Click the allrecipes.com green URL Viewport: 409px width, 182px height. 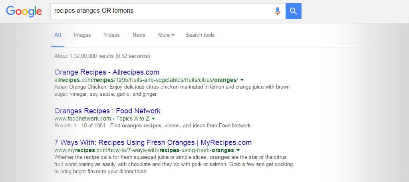point(146,80)
